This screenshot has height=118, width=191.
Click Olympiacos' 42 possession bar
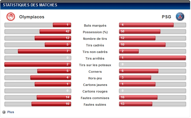point(55,32)
